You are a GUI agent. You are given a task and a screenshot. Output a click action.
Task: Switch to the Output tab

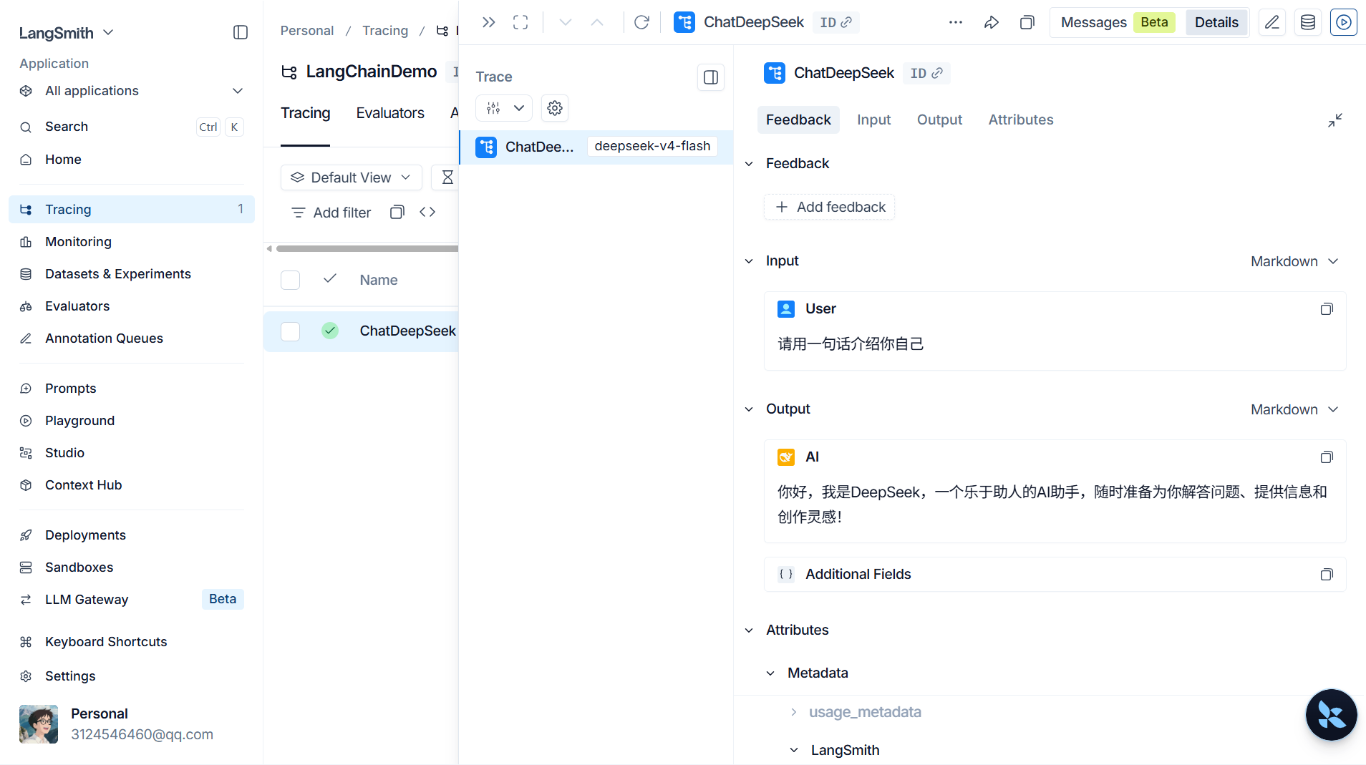coord(939,120)
